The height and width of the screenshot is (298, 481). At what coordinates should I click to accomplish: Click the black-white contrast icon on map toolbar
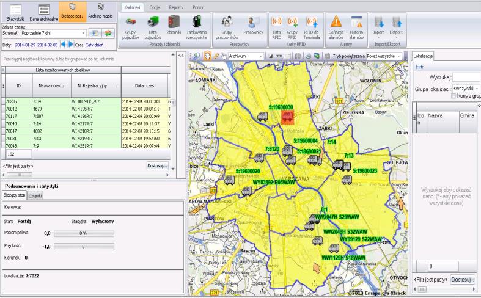271,56
